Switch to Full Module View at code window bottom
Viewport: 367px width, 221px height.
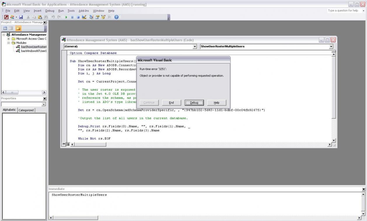coord(68,144)
